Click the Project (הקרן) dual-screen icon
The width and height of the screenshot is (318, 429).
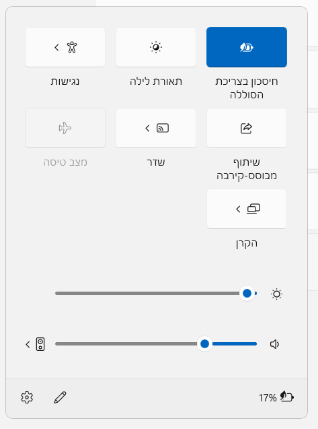(253, 209)
